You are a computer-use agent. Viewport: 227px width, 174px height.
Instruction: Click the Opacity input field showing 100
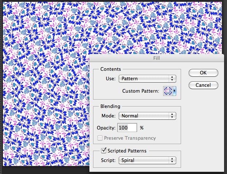point(127,128)
